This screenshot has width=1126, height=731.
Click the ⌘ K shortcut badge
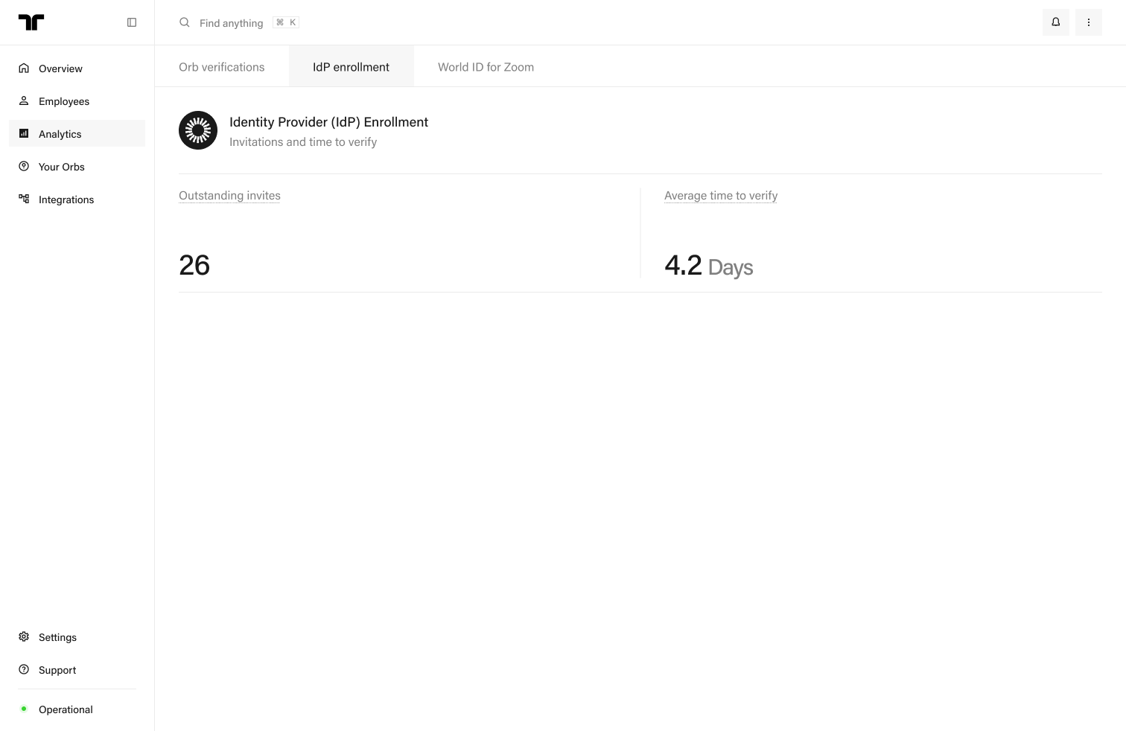pos(286,22)
